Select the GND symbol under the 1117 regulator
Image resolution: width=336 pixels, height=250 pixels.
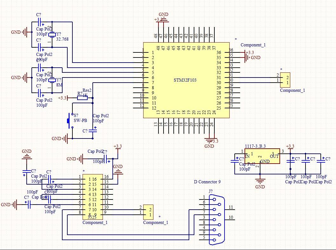[x=260, y=183]
